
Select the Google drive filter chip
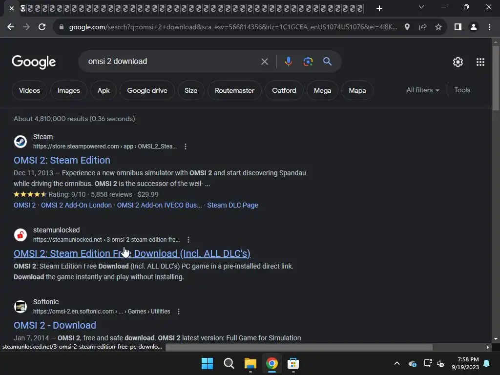[x=147, y=90]
